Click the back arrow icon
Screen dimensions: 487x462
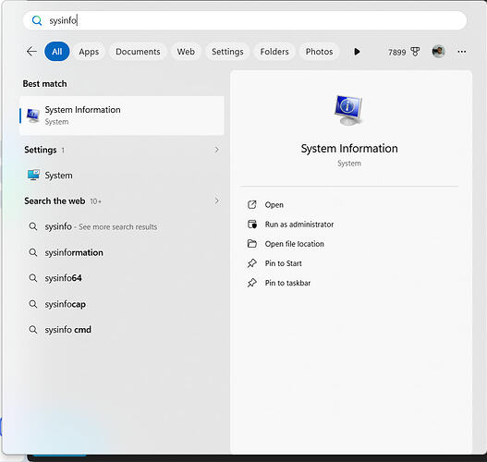point(31,52)
